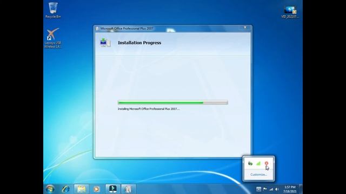This screenshot has width=346, height=194.
Task: Close the Microsoft Office setup window
Action: (245, 27)
